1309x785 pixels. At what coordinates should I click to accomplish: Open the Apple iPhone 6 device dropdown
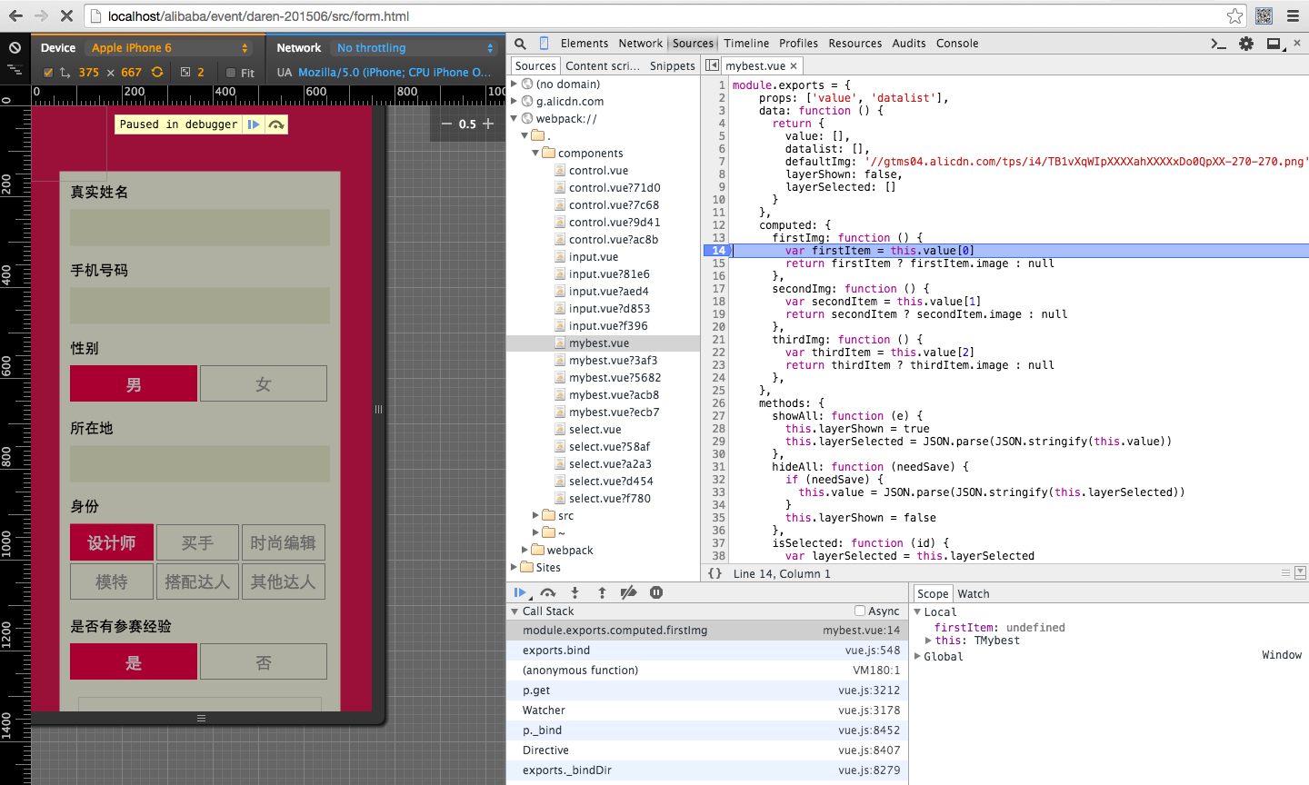click(x=170, y=48)
